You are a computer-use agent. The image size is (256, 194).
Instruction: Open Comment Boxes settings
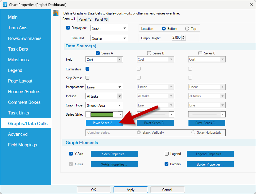click(x=24, y=102)
